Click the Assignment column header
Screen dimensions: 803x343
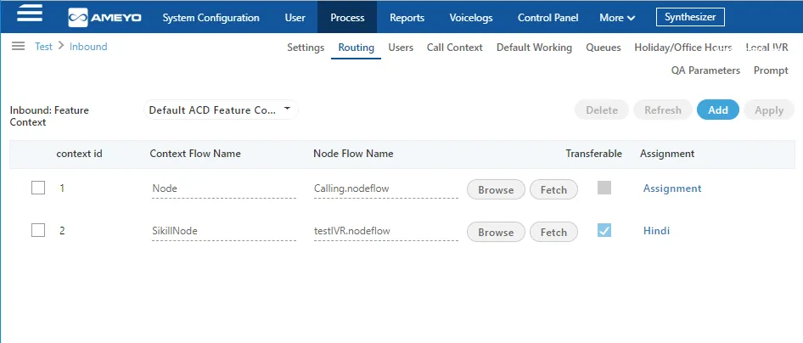(x=667, y=154)
